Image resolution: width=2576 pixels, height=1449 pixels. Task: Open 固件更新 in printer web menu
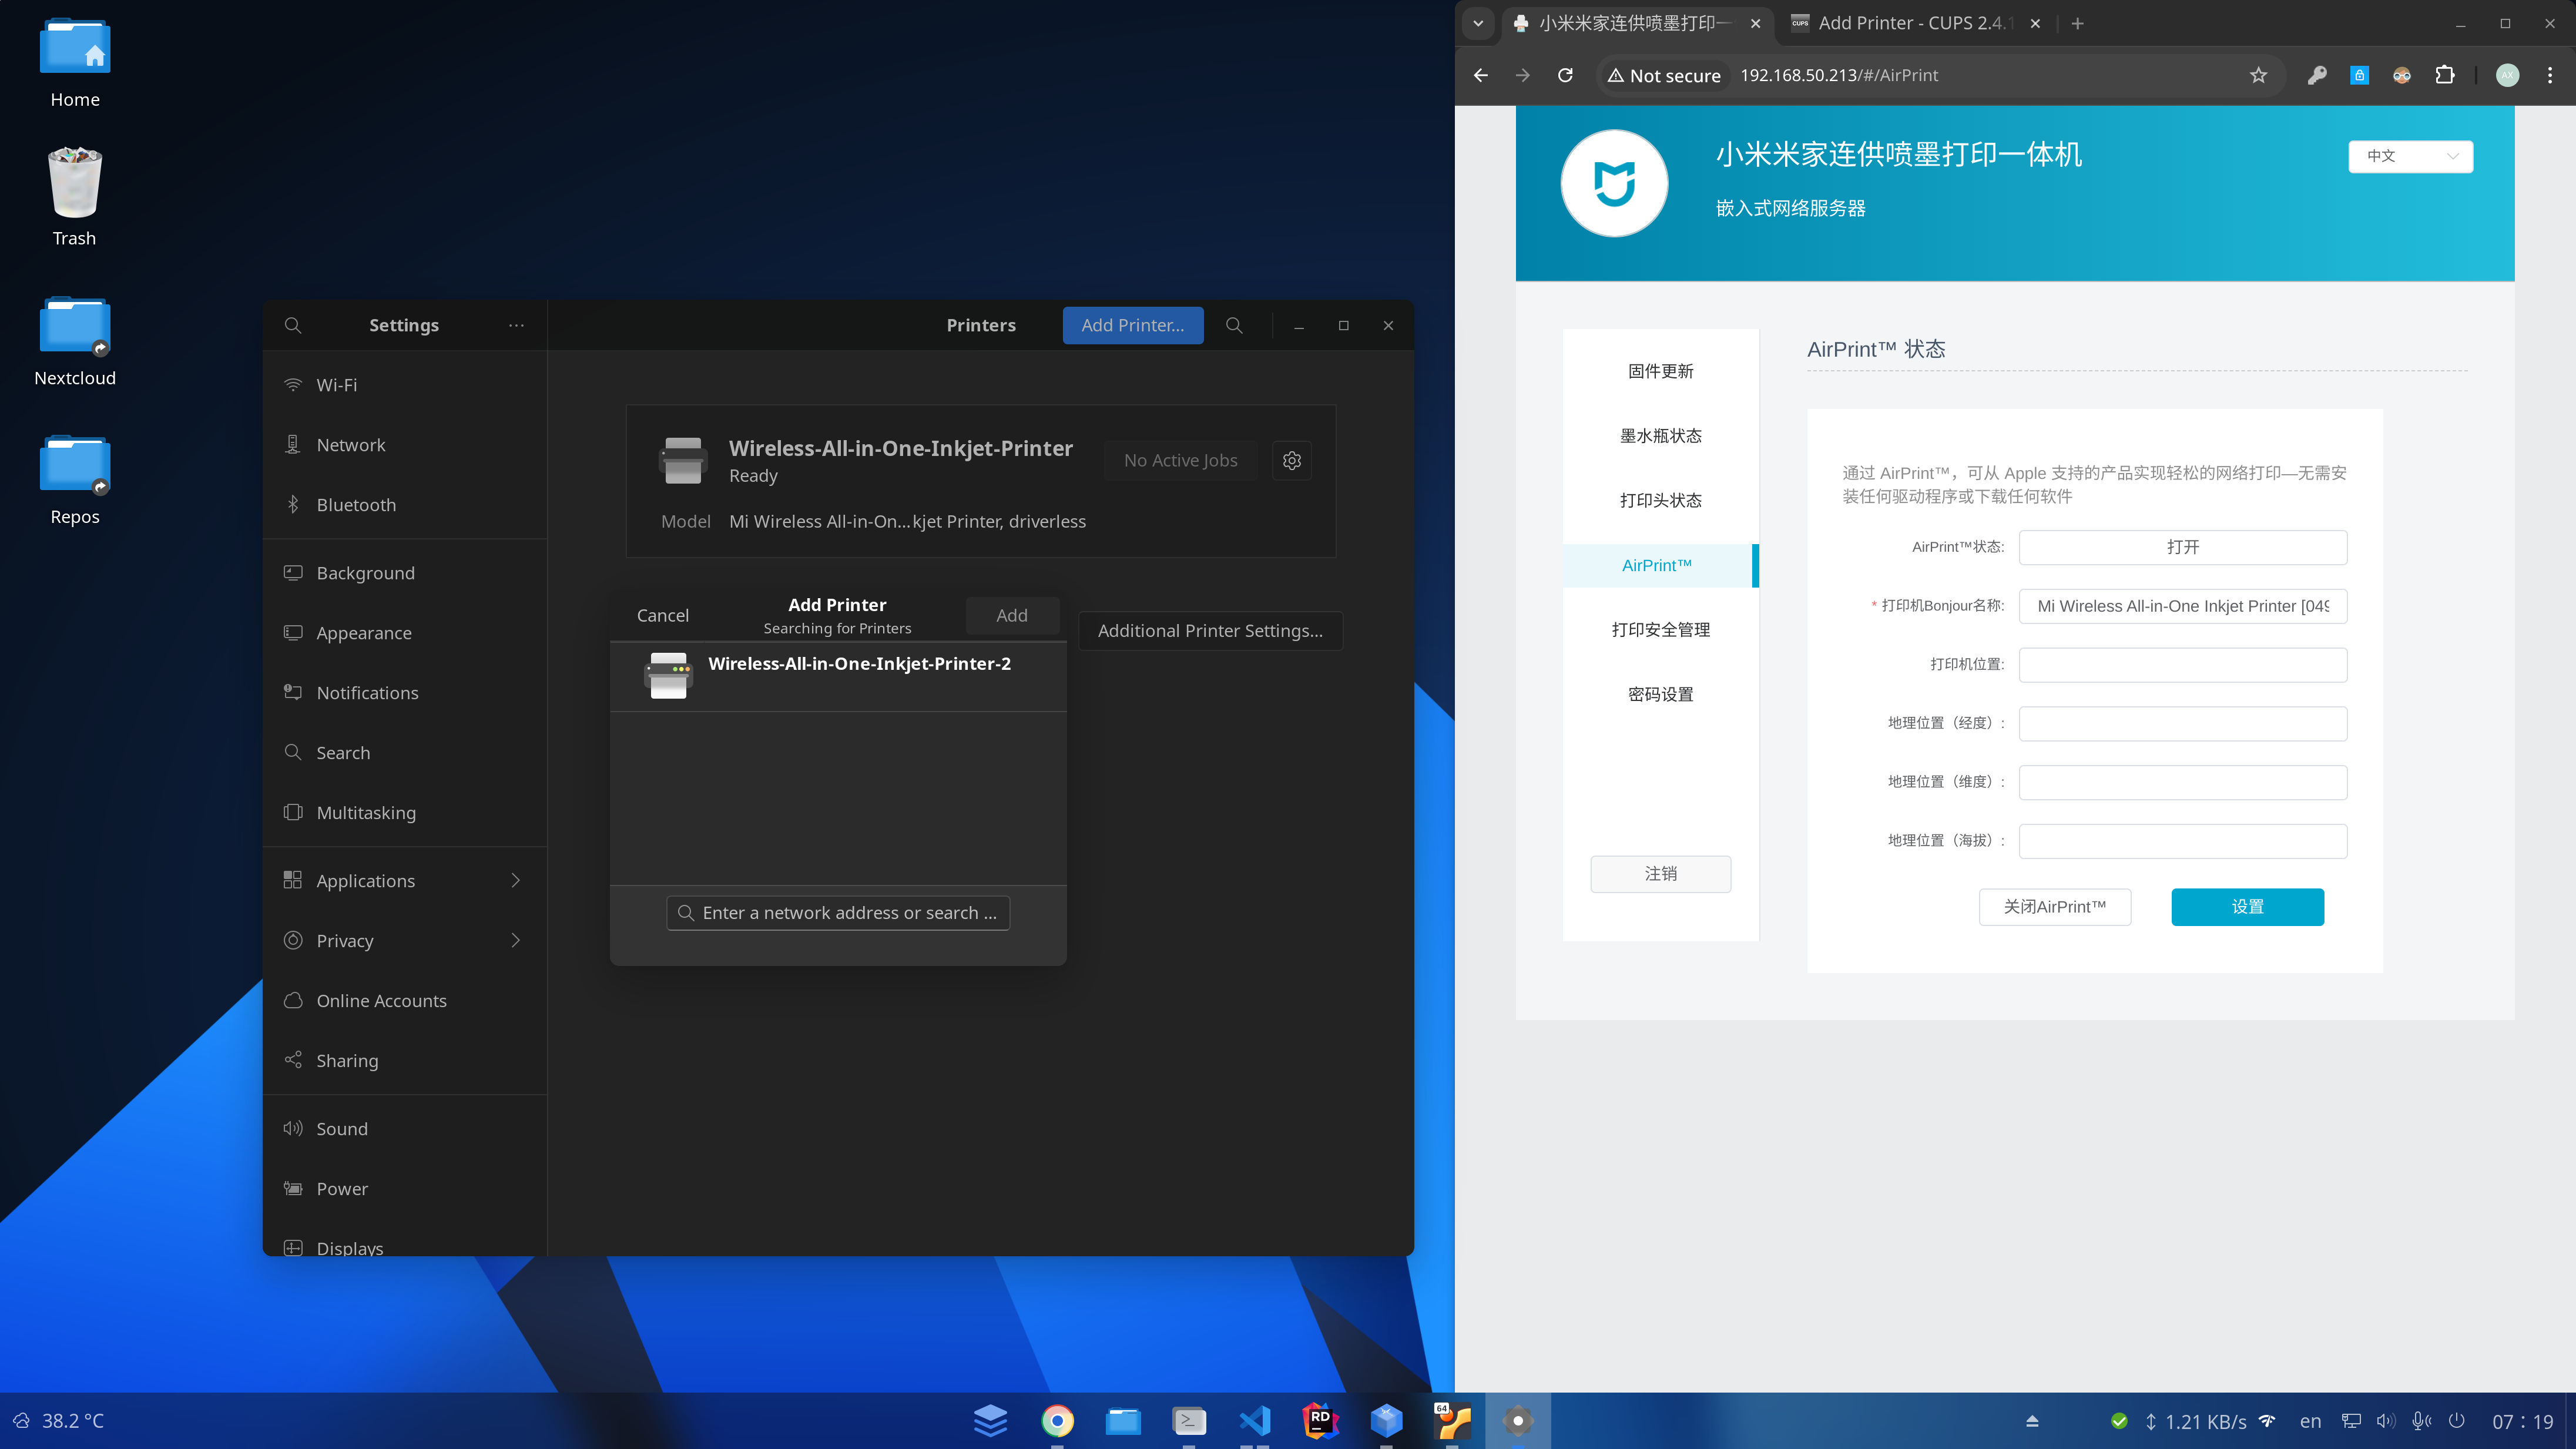(1660, 371)
